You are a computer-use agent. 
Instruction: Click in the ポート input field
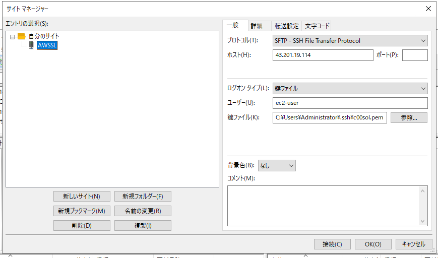pyautogui.click(x=414, y=55)
